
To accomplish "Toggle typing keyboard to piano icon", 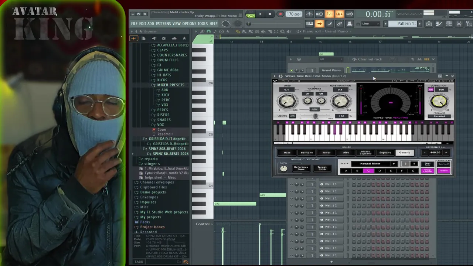I will (309, 24).
